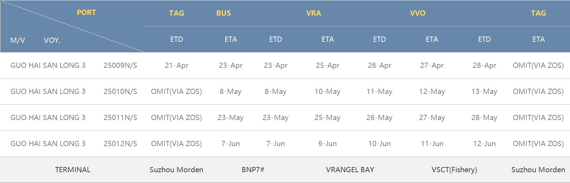The width and height of the screenshot is (570, 183).
Task: Select voyage number 25011N/S
Action: (120, 118)
